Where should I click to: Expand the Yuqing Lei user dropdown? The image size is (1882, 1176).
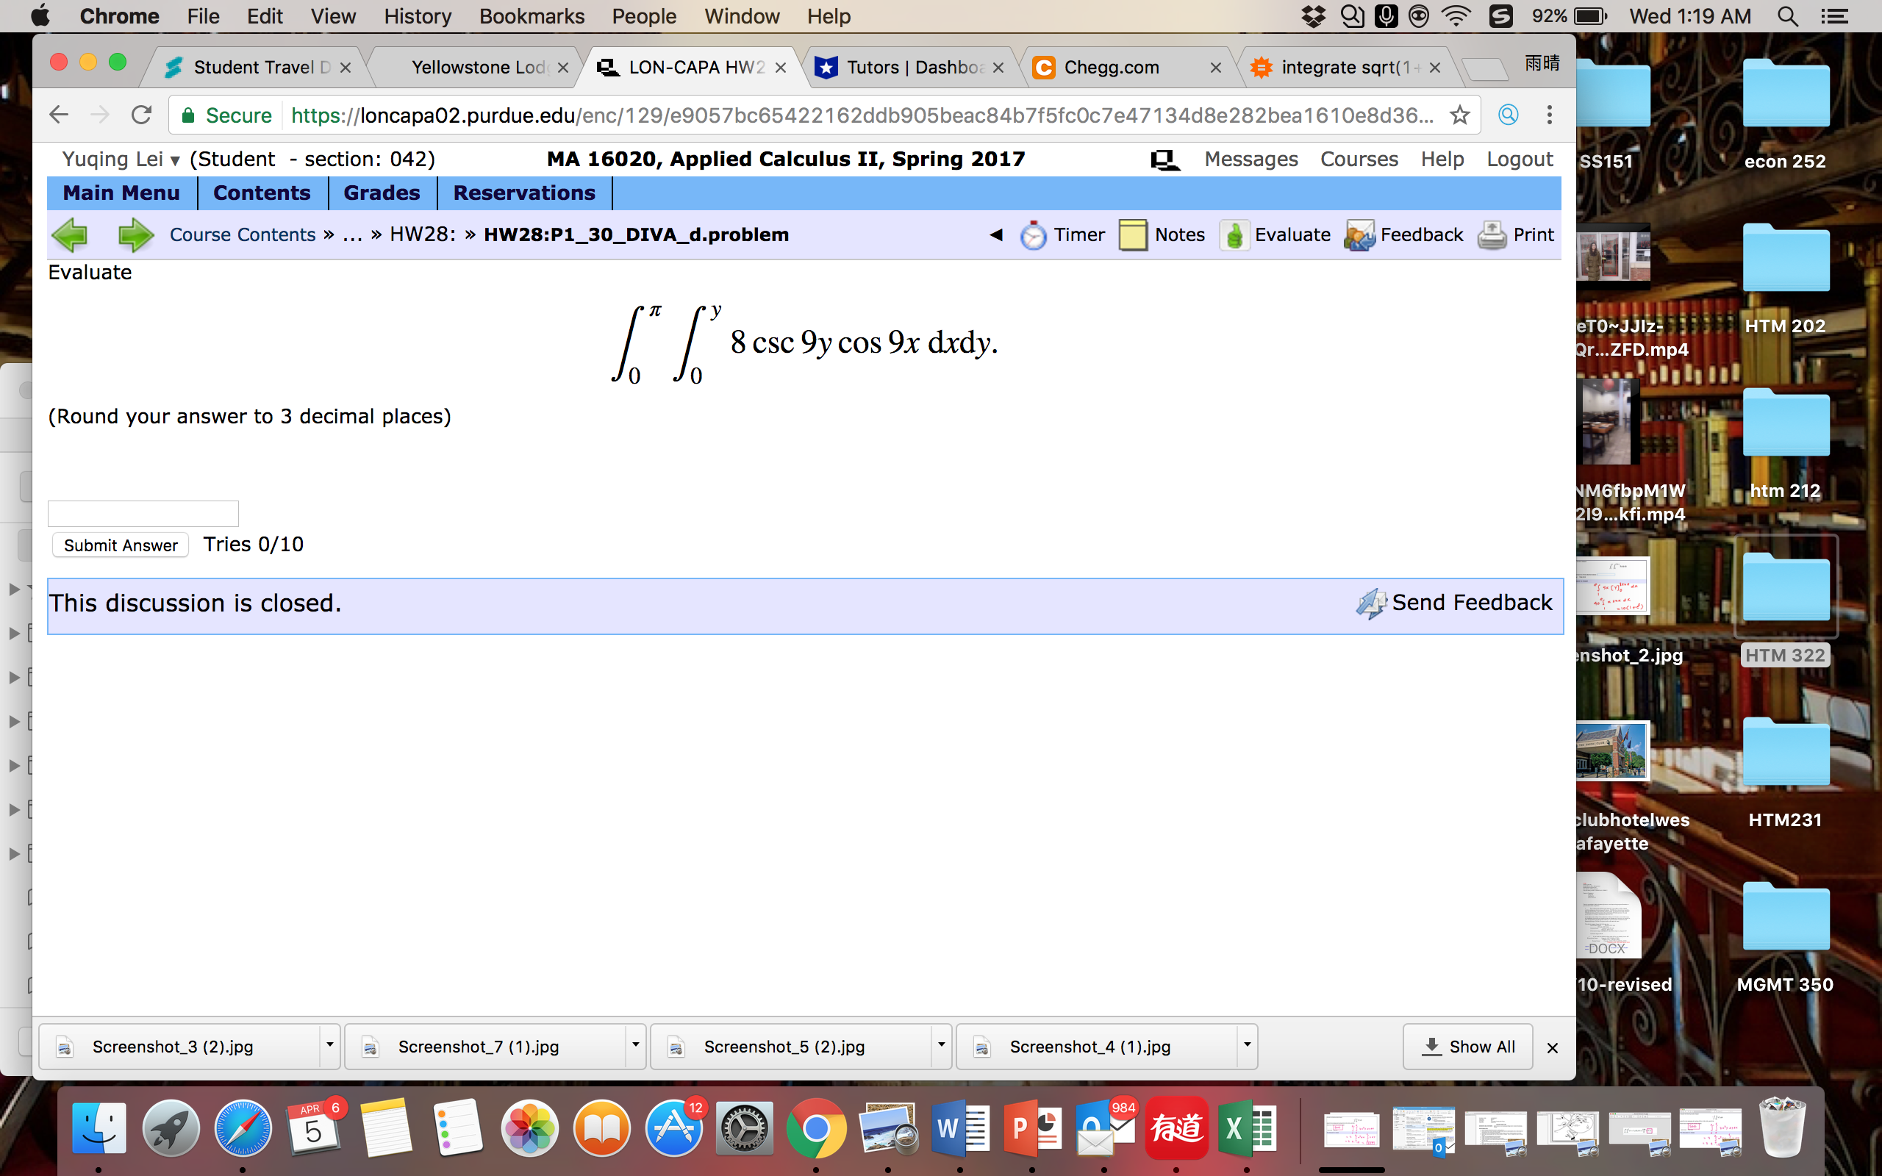click(x=175, y=160)
